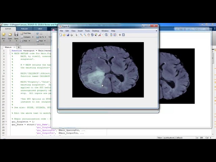This screenshot has height=162, width=216.
Task: Expand the Find dropdown arrow
Action: click(45, 41)
